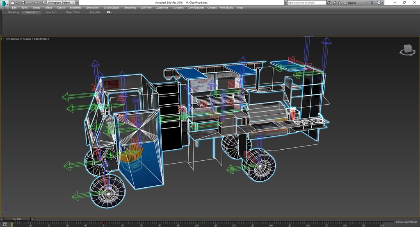Open the Help question mark icon
Image resolution: width=420 pixels, height=227 pixels.
coord(379,3)
